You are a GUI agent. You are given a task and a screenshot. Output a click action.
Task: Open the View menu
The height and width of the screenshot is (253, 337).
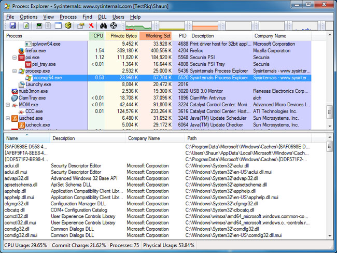(49, 17)
